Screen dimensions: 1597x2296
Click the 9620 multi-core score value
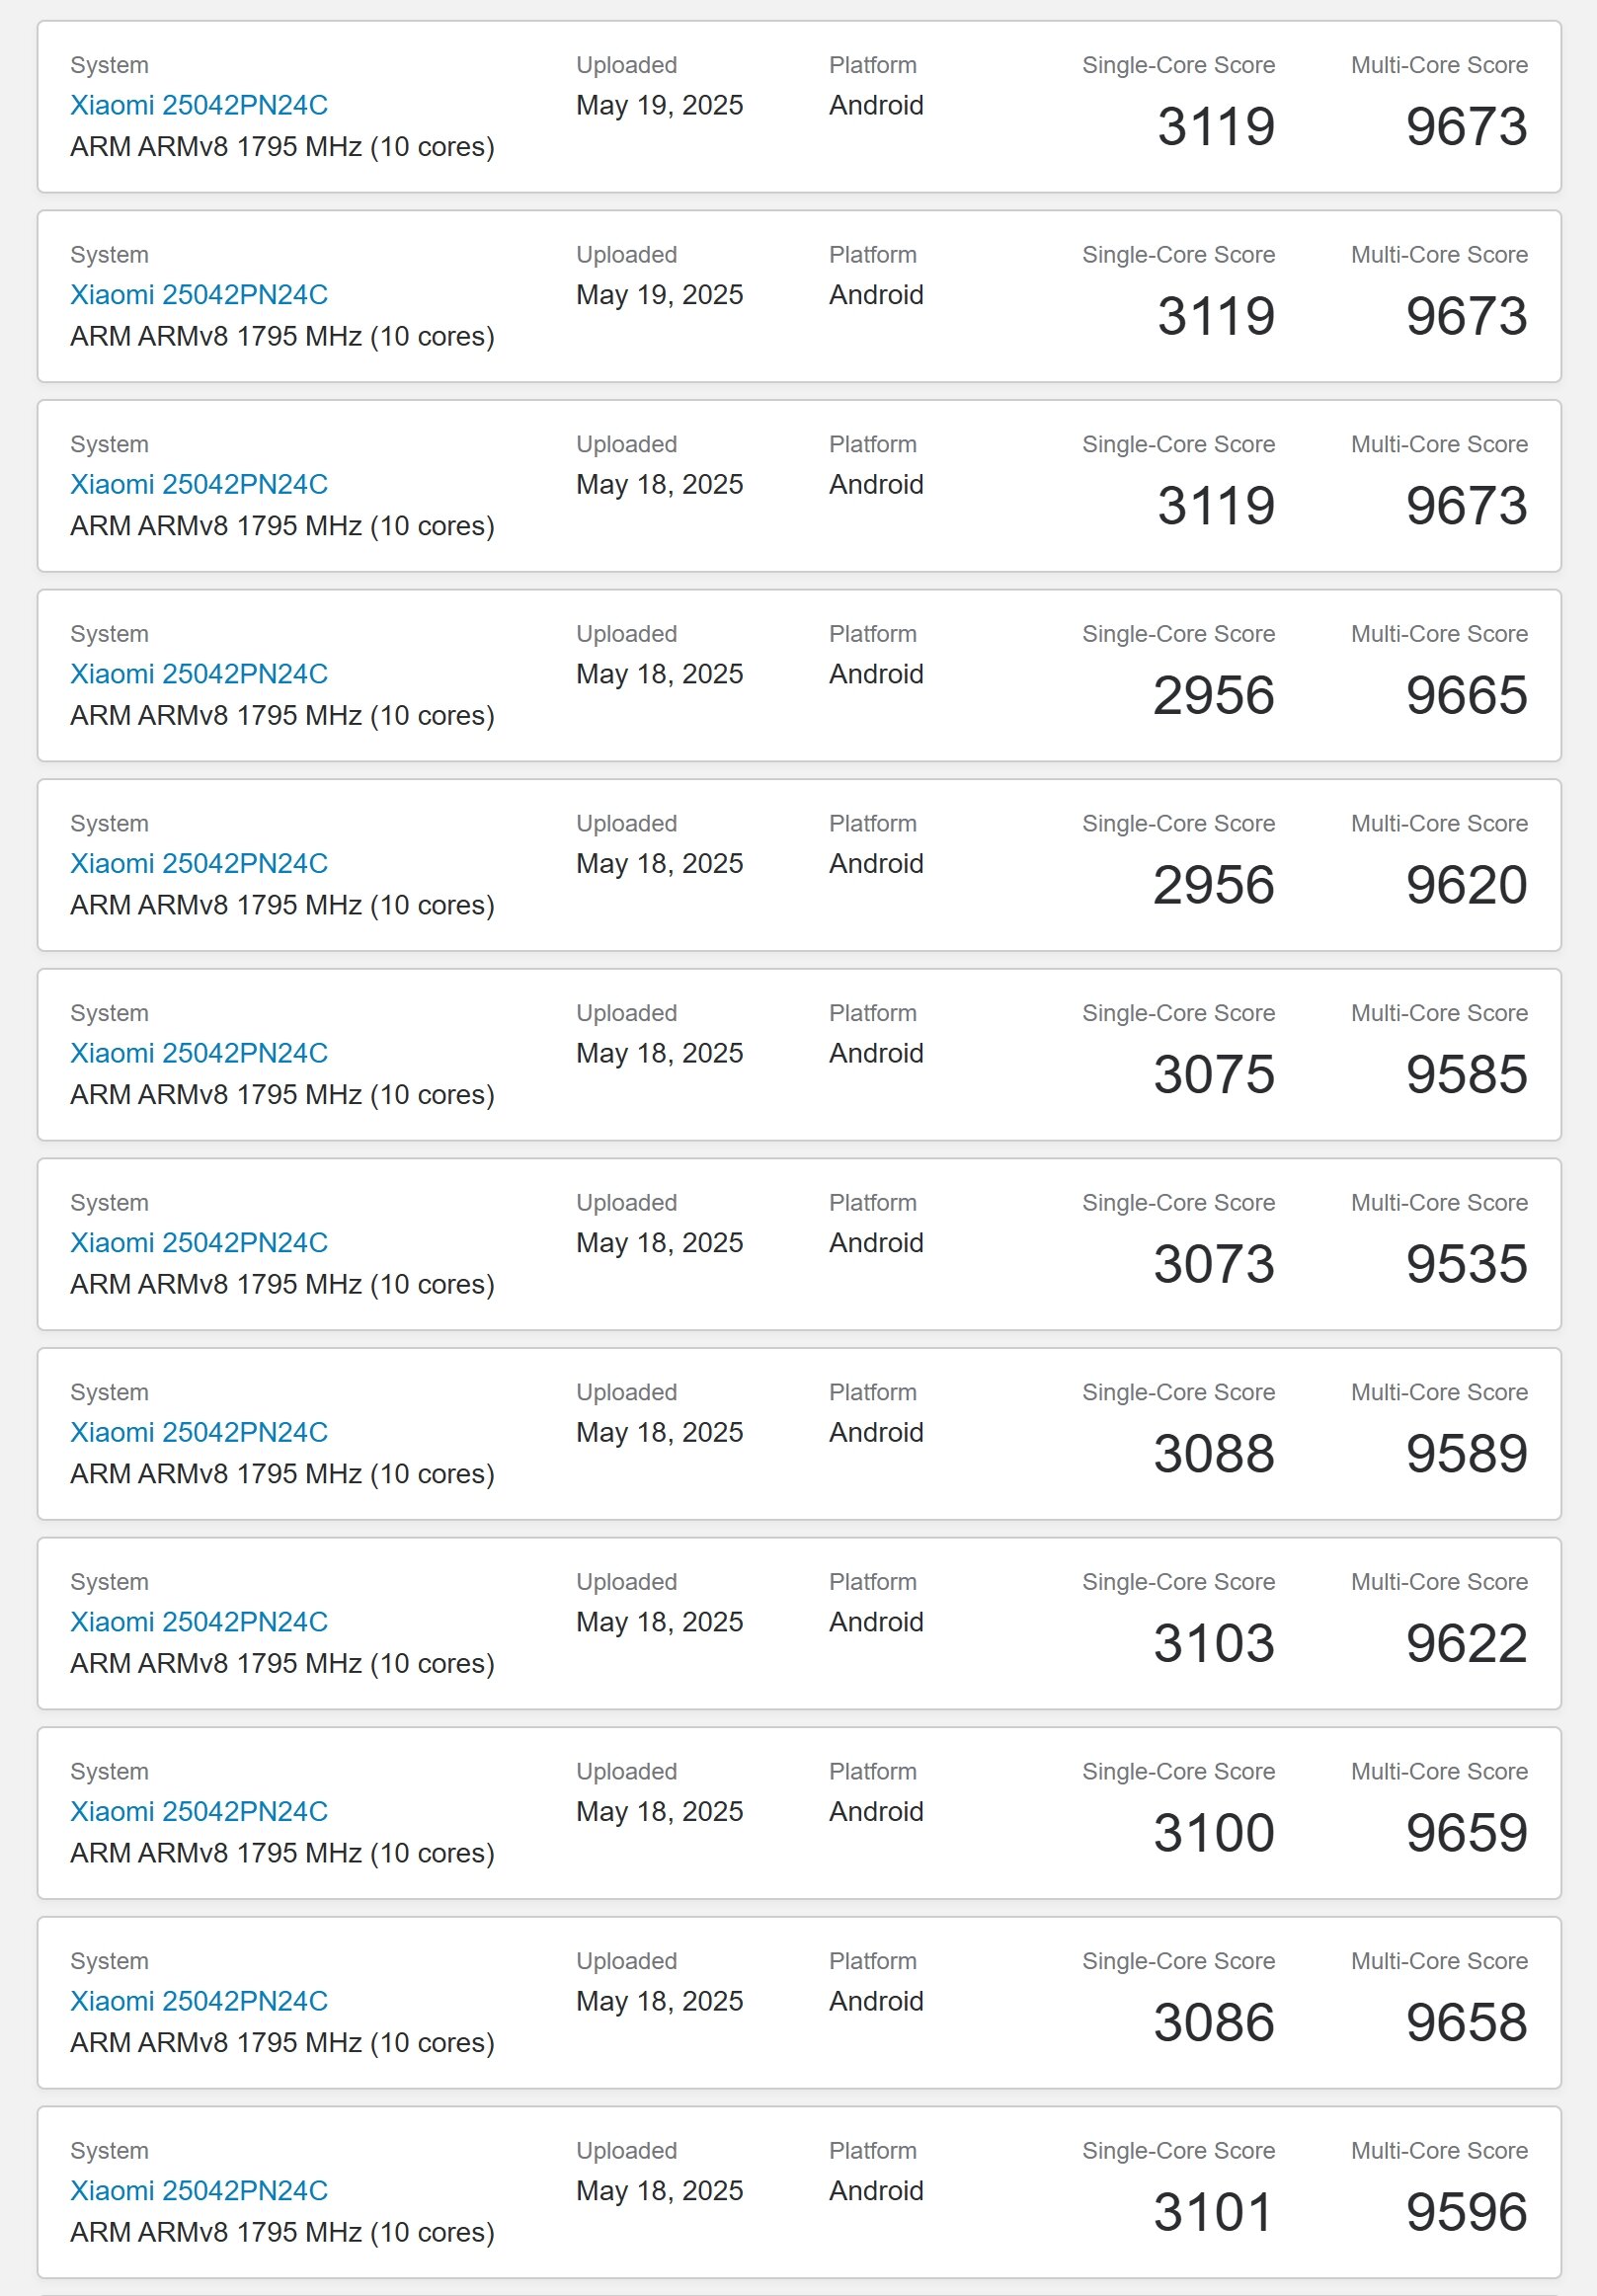(1466, 885)
